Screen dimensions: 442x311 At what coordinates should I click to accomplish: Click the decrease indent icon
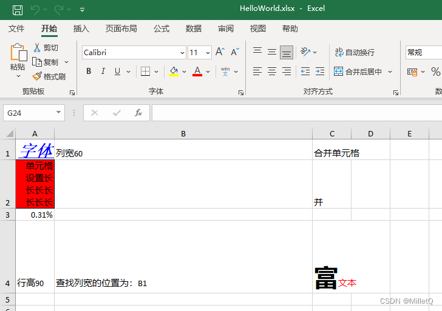[305, 71]
